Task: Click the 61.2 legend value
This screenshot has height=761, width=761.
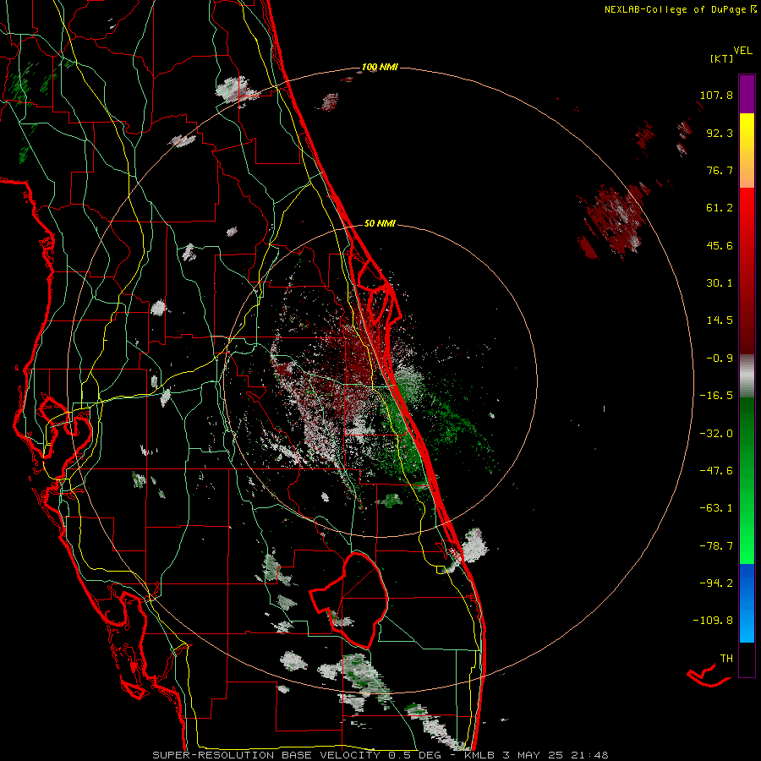Action: click(x=720, y=208)
